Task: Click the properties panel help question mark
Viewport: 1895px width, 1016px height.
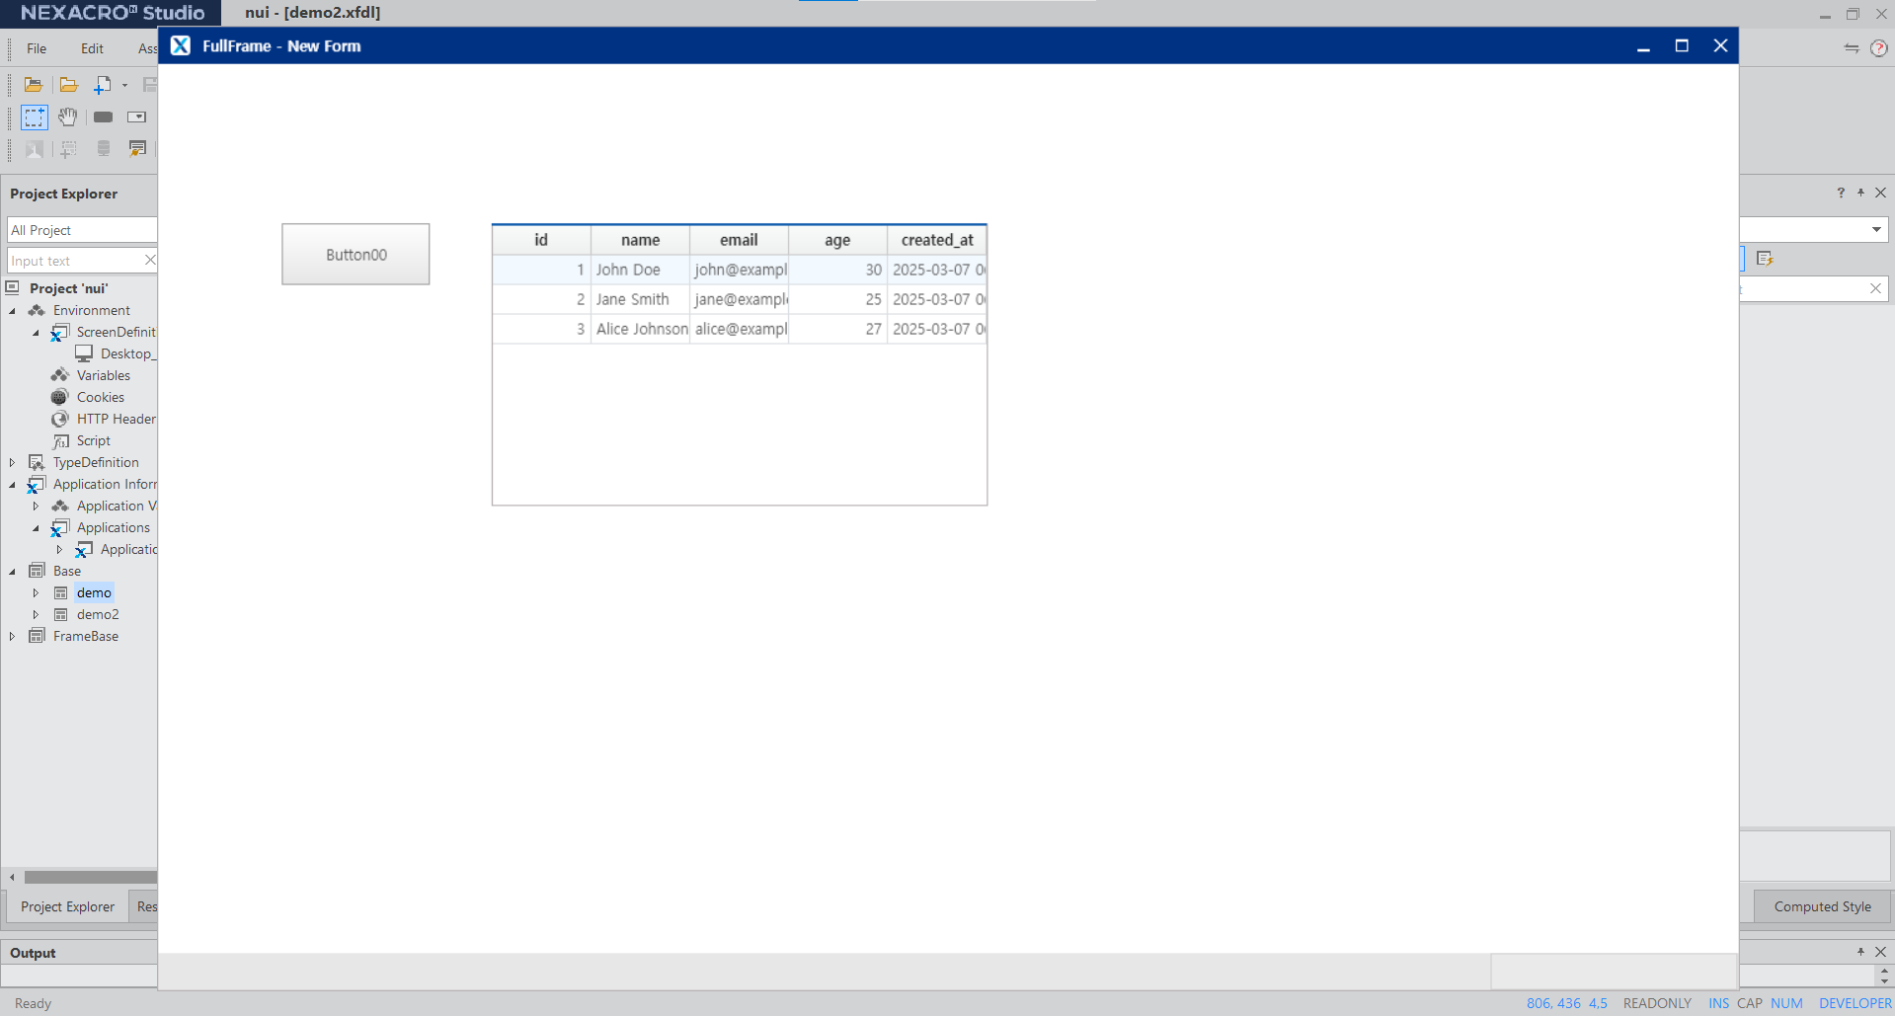Action: [1841, 194]
